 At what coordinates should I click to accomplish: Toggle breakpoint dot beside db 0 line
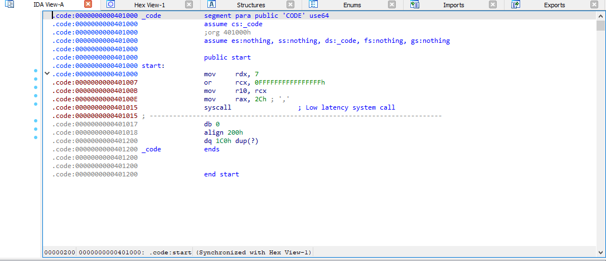(x=36, y=121)
